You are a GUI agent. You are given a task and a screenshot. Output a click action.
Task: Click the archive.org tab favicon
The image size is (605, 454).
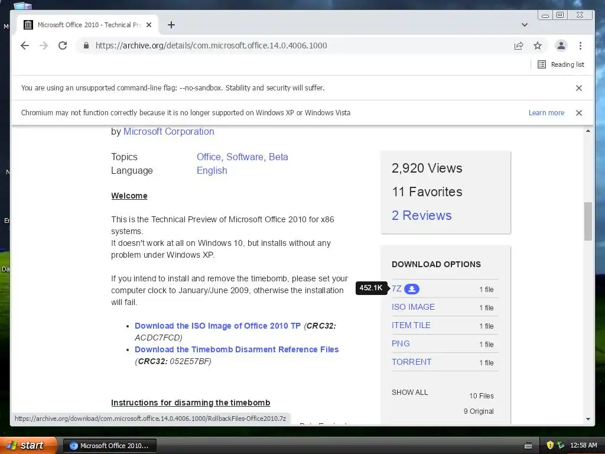point(28,25)
